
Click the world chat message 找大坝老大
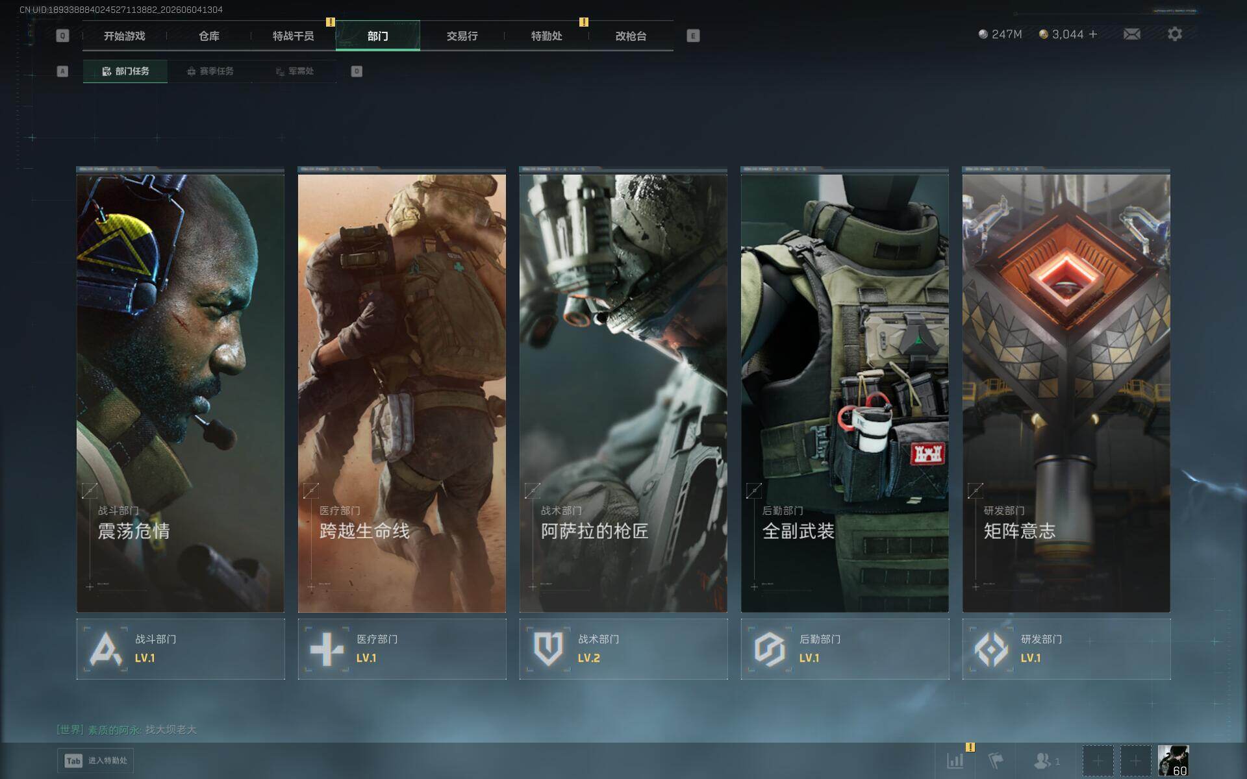point(171,730)
